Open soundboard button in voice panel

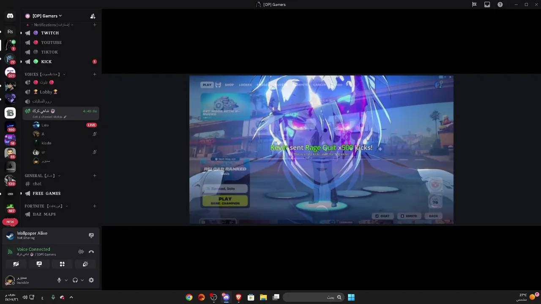point(85,264)
